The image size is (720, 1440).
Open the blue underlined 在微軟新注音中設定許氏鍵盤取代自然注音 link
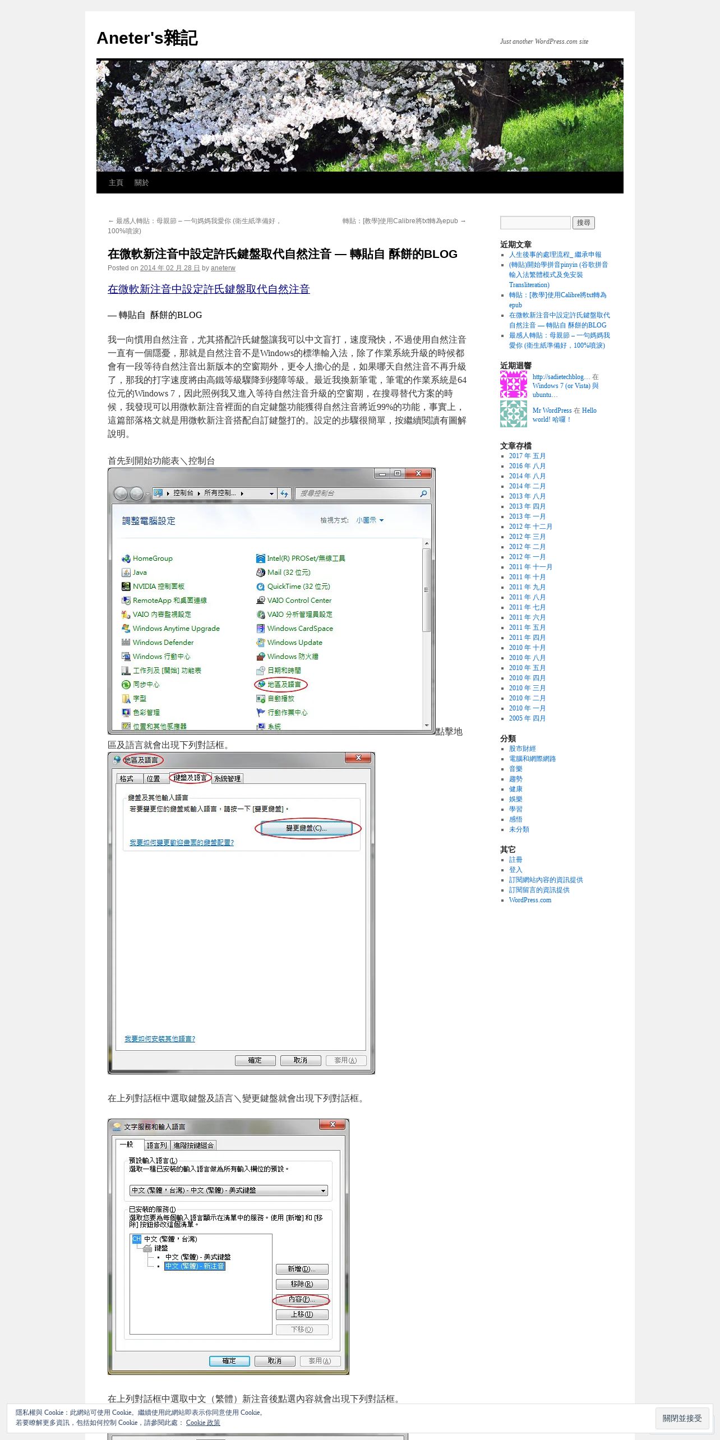[209, 289]
